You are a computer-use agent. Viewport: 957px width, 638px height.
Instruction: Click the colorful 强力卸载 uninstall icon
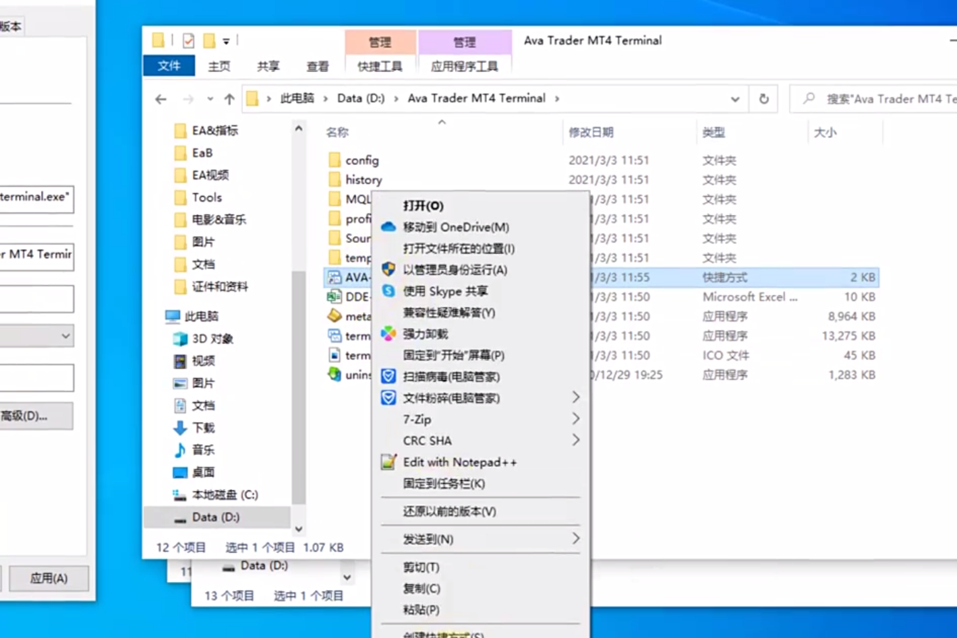pyautogui.click(x=388, y=333)
